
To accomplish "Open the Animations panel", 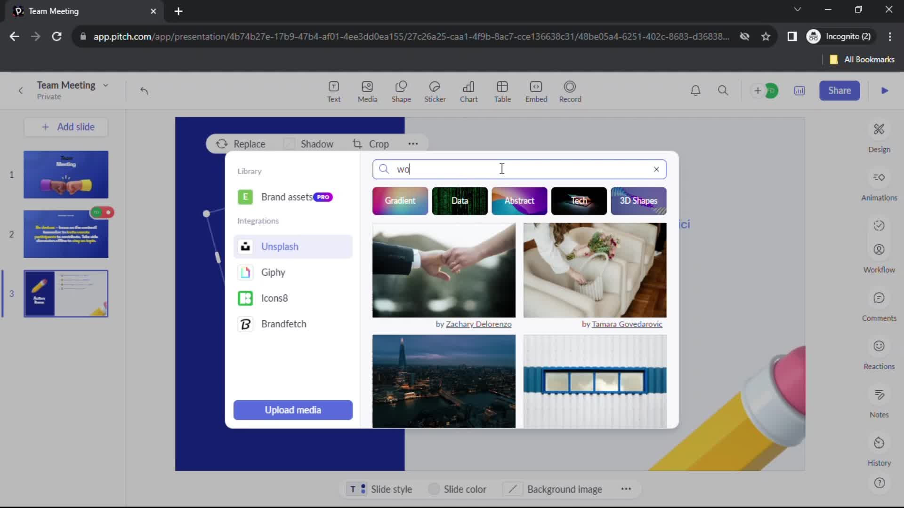I will [x=879, y=186].
